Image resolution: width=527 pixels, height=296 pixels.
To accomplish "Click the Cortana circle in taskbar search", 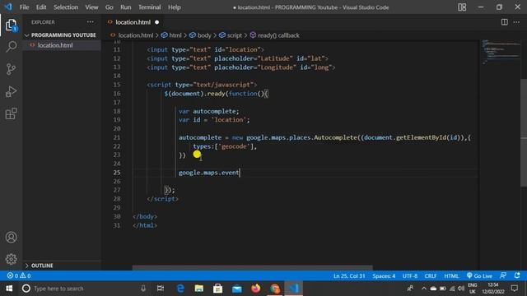I will [x=26, y=289].
